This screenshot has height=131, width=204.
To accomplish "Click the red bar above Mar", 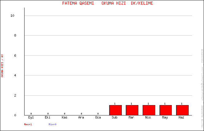I will point(132,110).
